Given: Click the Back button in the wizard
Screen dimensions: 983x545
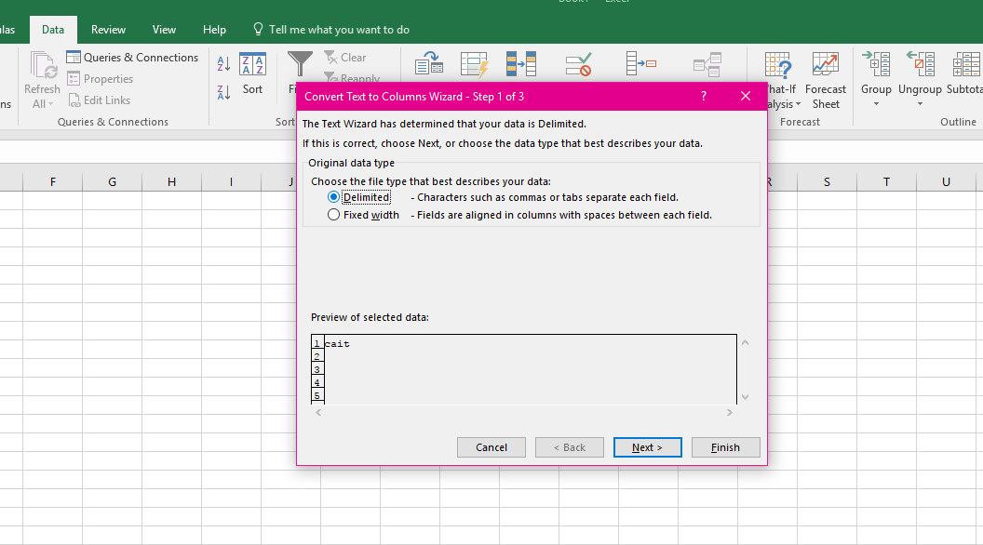Looking at the screenshot, I should tap(570, 447).
